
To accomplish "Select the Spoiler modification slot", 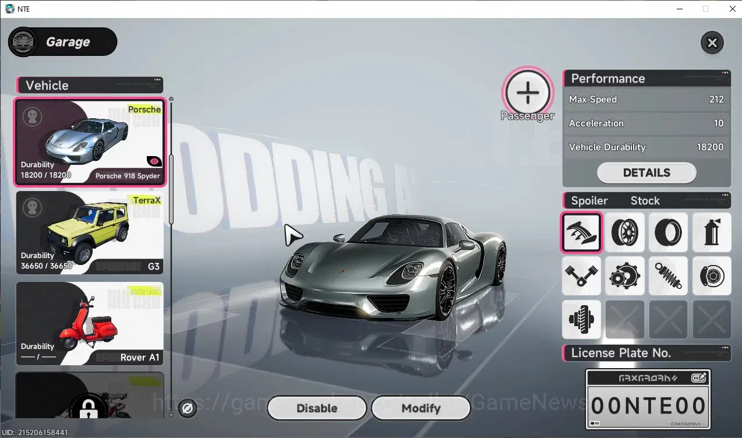I will click(581, 232).
